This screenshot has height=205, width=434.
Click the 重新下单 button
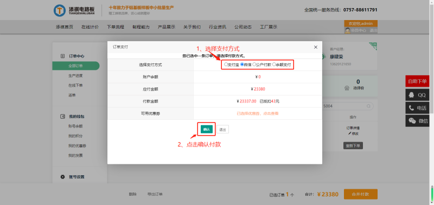[353, 145]
